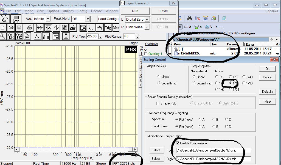
Task: Open the spectrogram view icon
Action: [65, 28]
